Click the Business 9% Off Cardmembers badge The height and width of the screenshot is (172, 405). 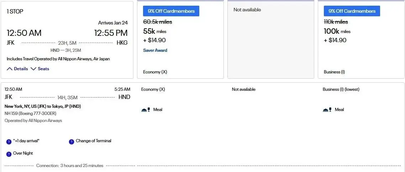(352, 11)
